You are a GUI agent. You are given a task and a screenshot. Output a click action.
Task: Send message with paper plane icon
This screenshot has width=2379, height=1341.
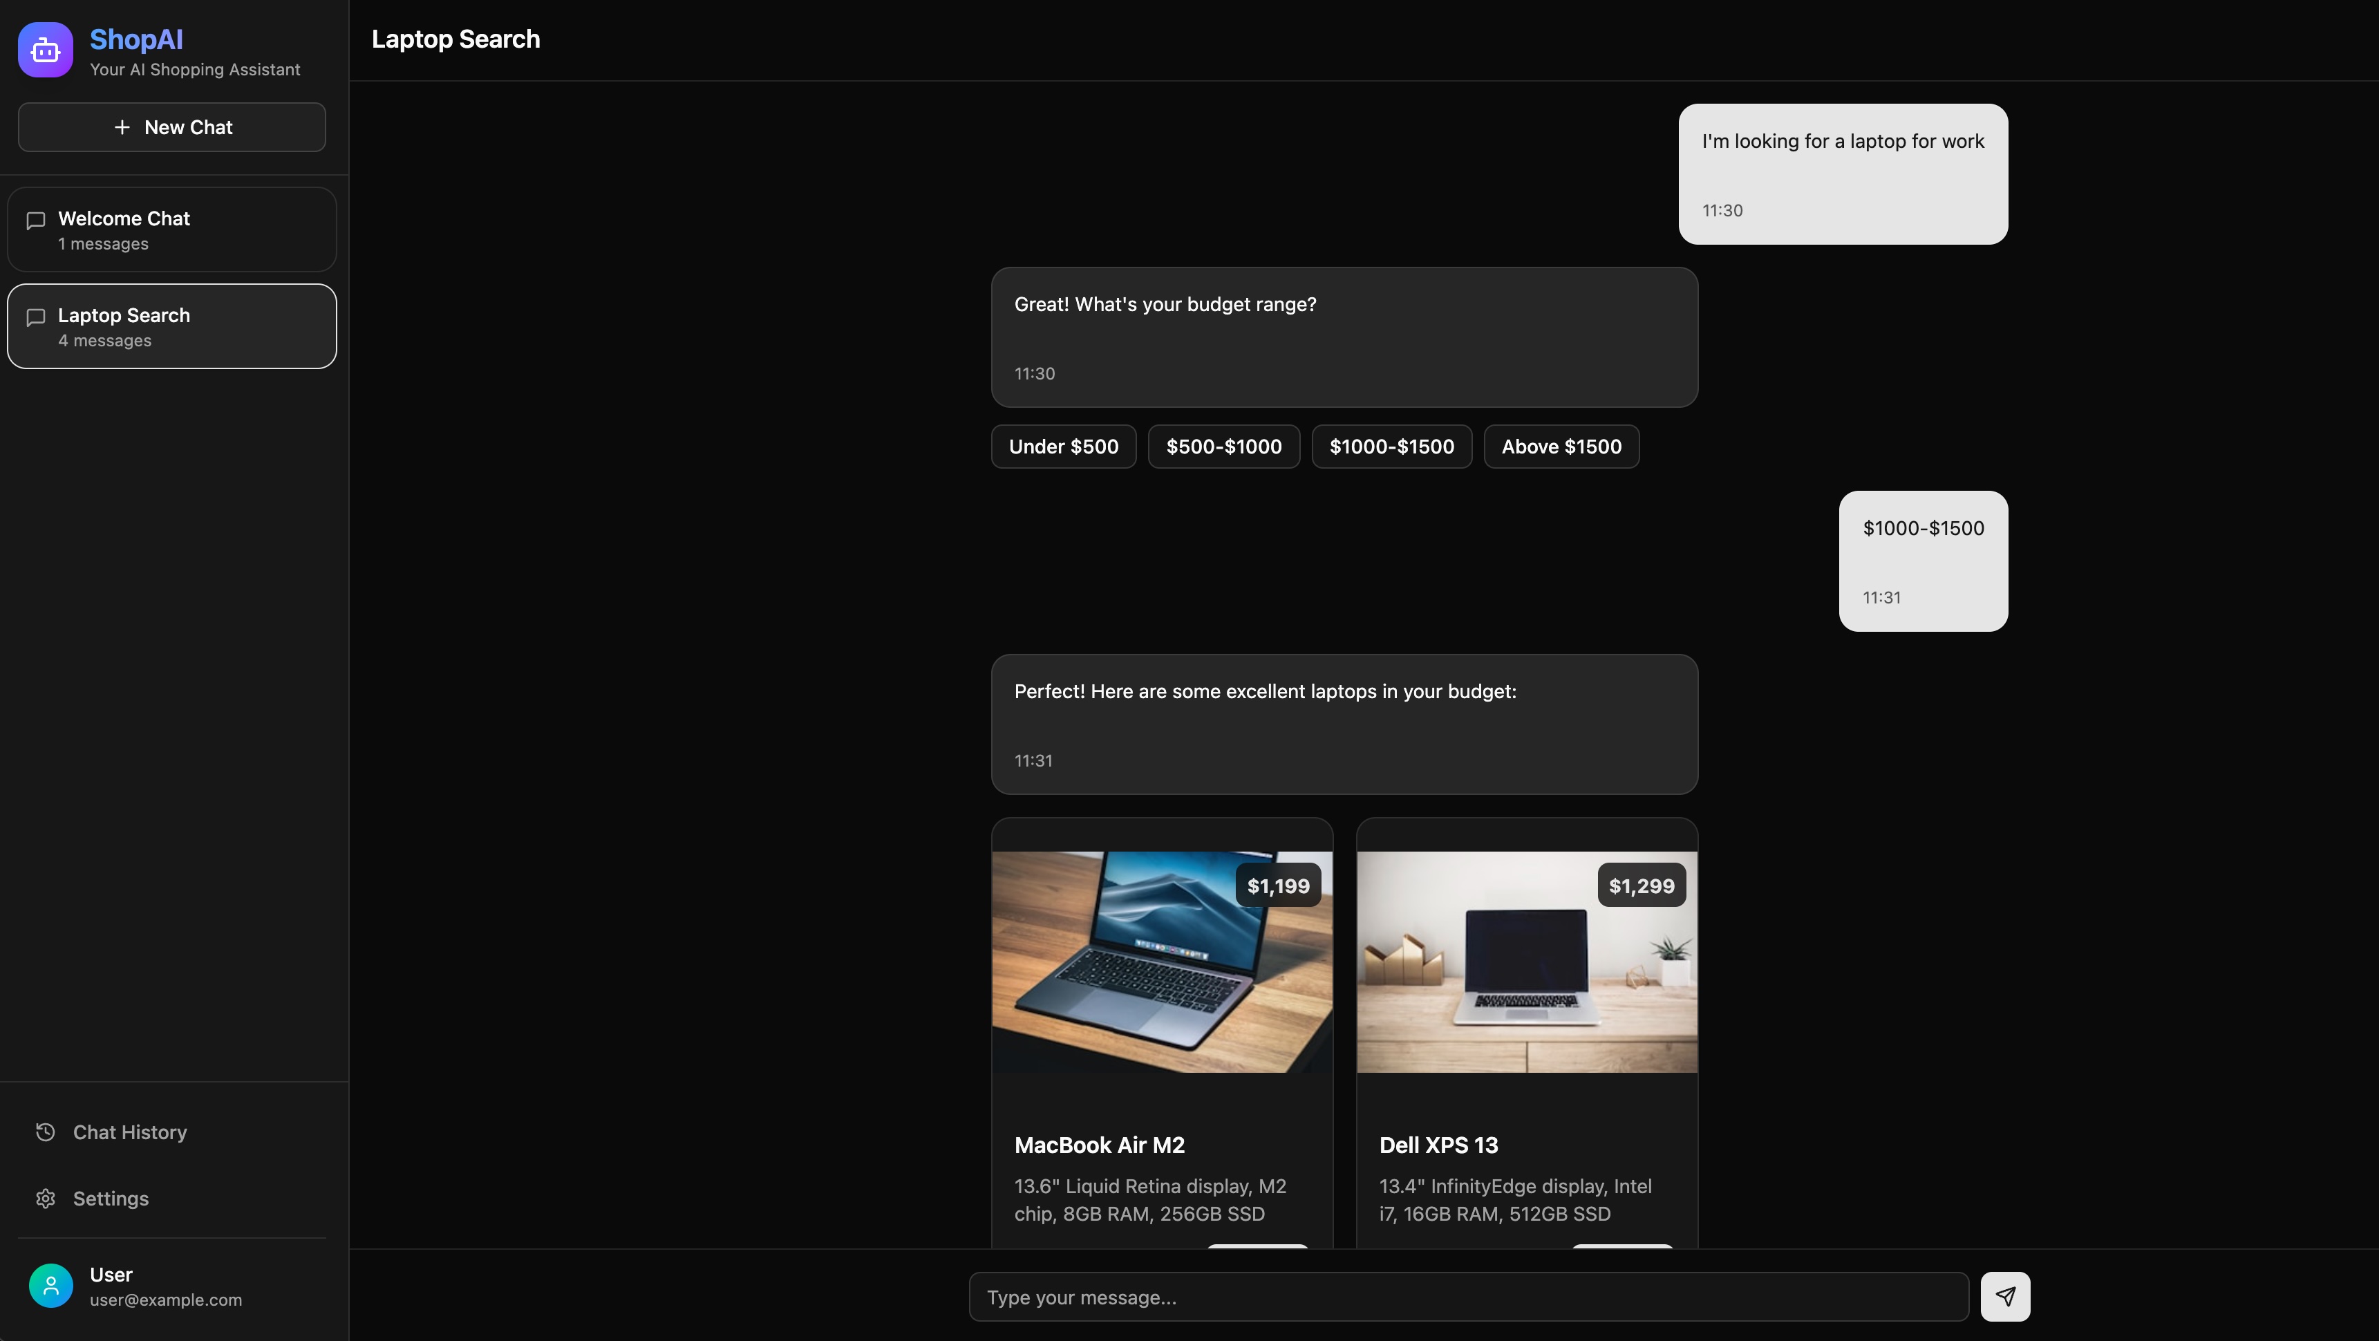point(2005,1297)
